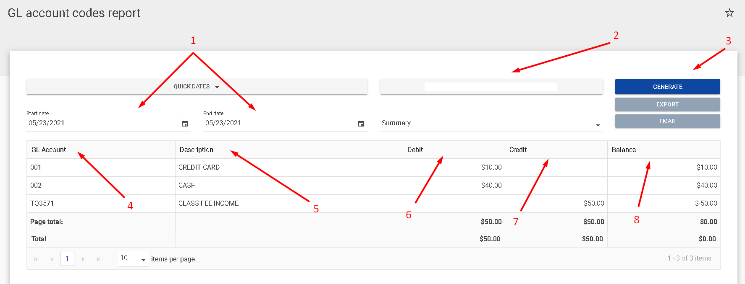Click the GL account codes report title
The image size is (745, 284).
coord(74,13)
